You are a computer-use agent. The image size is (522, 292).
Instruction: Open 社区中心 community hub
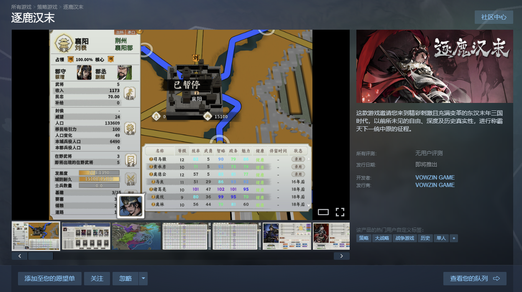[x=494, y=17]
